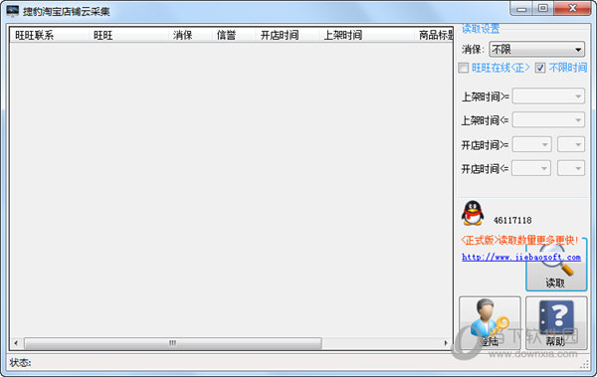Sort by 旺旺 column header
The width and height of the screenshot is (597, 377).
coord(128,35)
